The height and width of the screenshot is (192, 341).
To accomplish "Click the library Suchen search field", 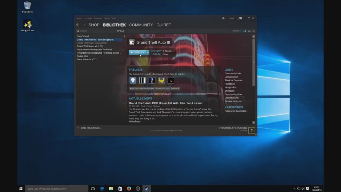I will [x=96, y=31].
